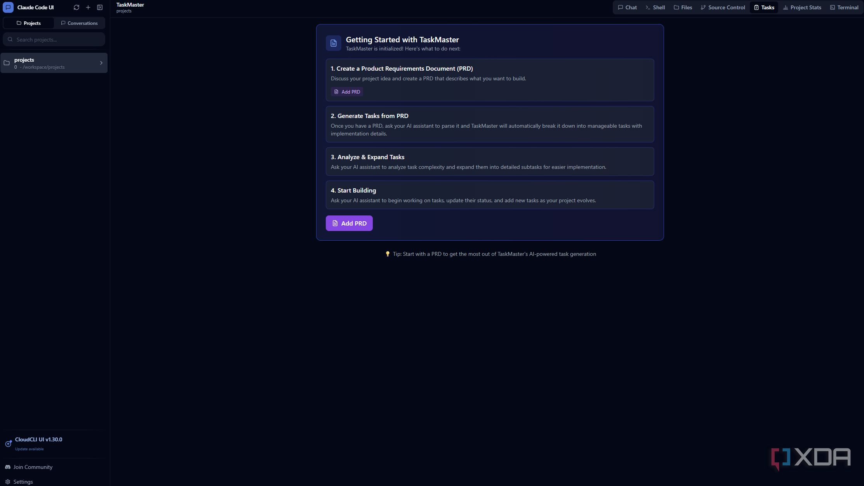Click the Claude Code UI logo icon
This screenshot has width=864, height=486.
point(8,7)
